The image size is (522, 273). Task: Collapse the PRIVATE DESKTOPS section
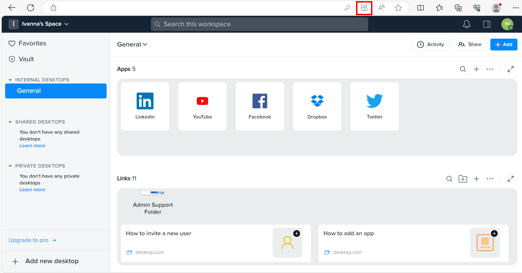tap(10, 166)
